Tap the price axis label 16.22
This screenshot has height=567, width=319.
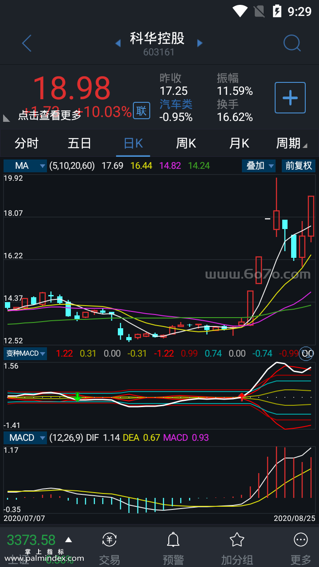pyautogui.click(x=13, y=256)
